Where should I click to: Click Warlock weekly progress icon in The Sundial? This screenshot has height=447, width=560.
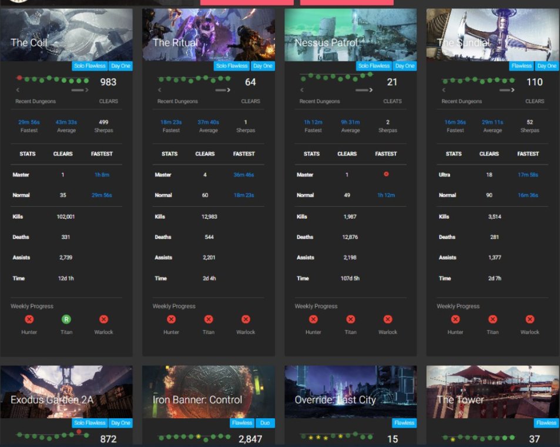click(x=530, y=319)
